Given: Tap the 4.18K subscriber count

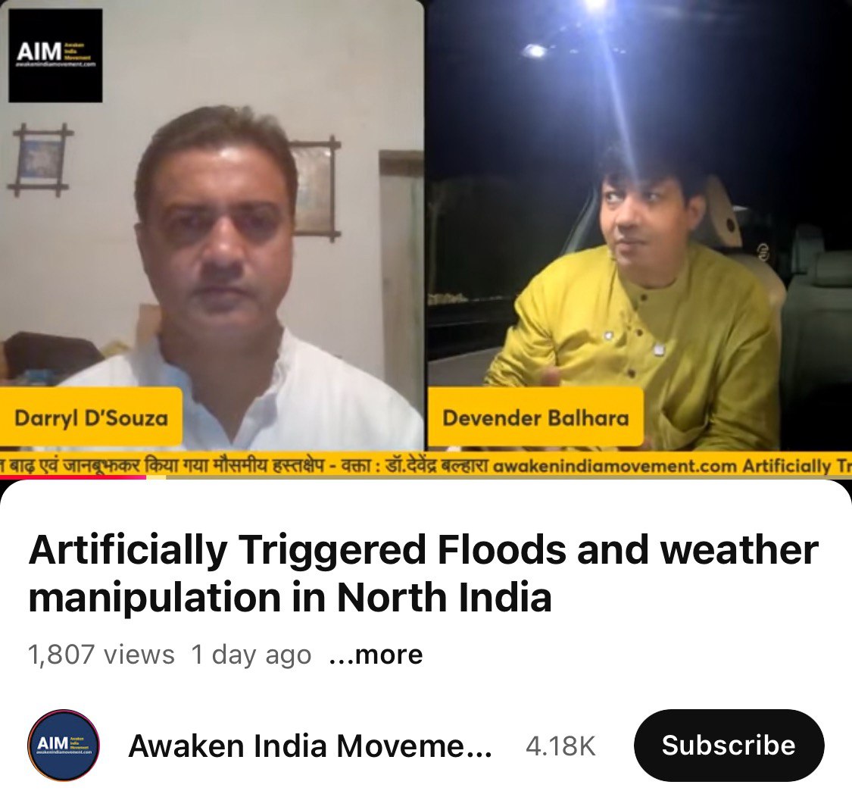Looking at the screenshot, I should click(x=560, y=746).
